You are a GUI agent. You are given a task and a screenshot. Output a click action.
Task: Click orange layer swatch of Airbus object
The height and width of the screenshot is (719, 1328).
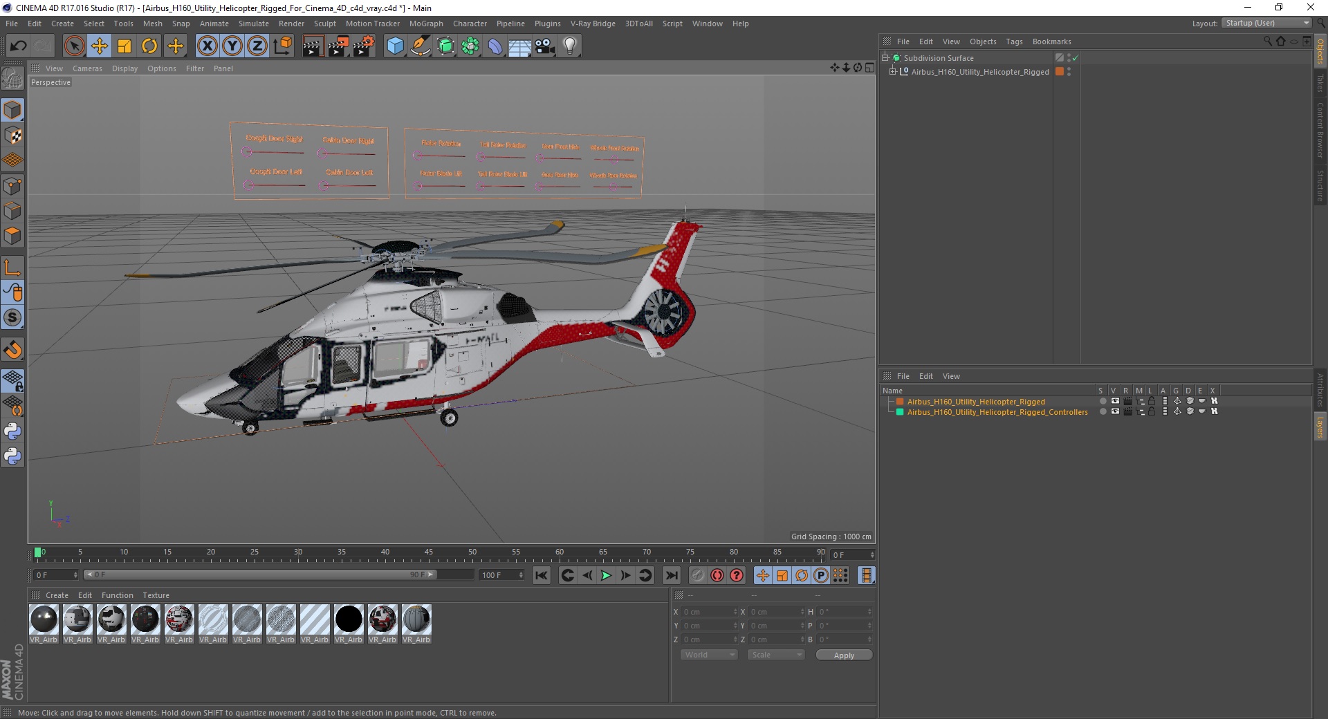click(1059, 71)
